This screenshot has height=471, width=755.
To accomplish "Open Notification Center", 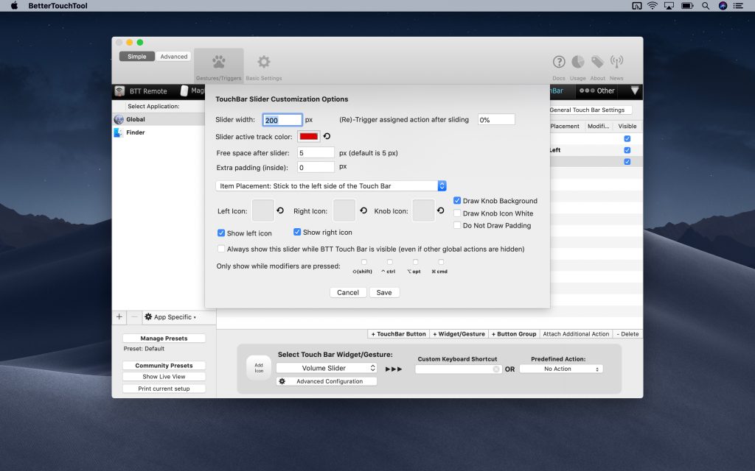I will 738,6.
